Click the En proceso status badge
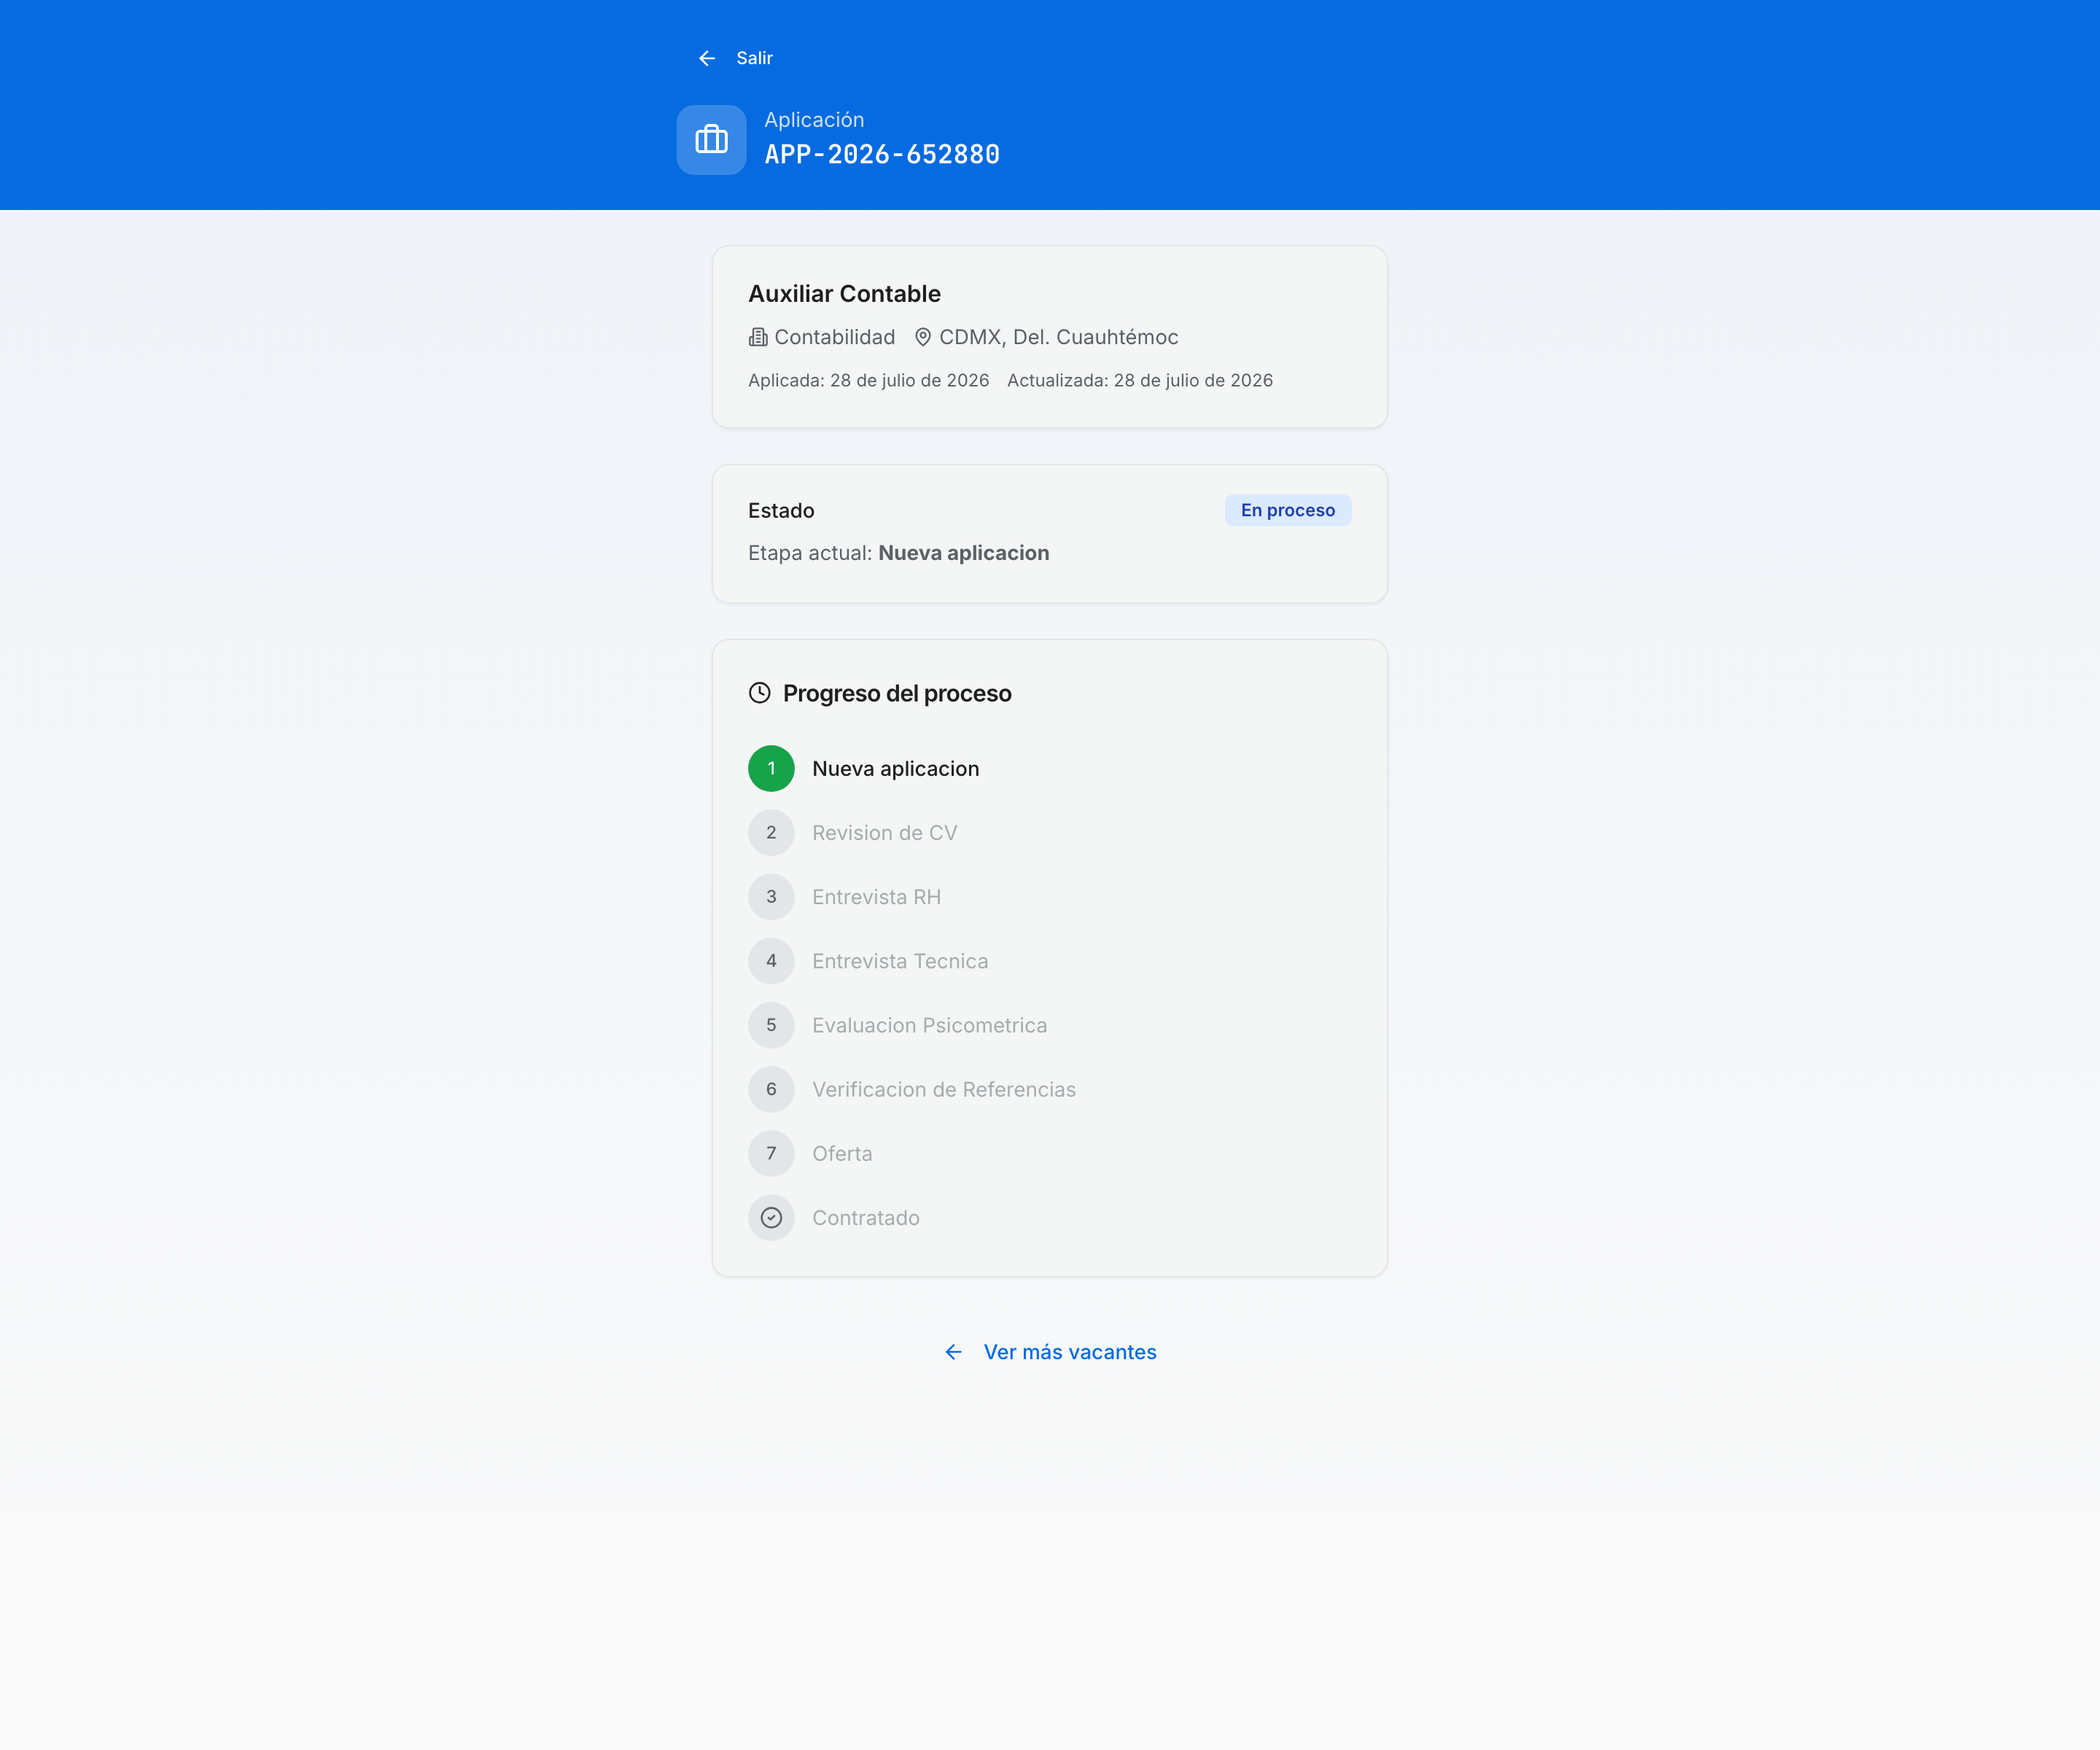This screenshot has height=1750, width=2100. pos(1288,510)
